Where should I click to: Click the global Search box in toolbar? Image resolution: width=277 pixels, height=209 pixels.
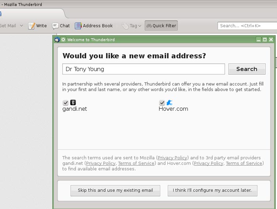[247, 26]
